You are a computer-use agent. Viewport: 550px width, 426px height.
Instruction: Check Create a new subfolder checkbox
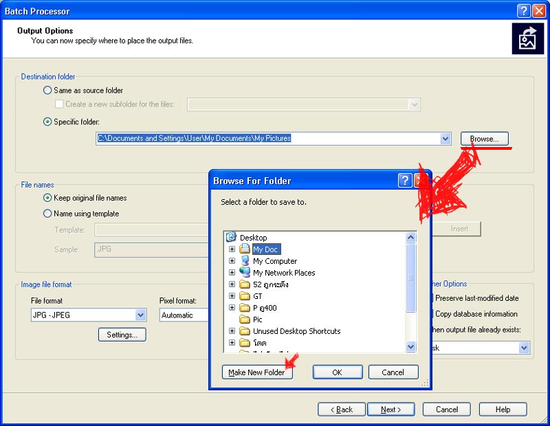[x=59, y=104]
